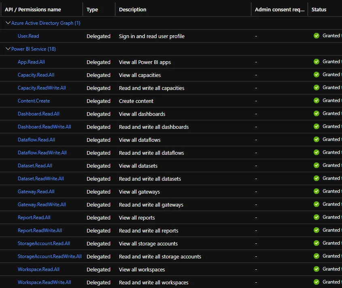Open the Workspace.ReadWrite.All permission link
The height and width of the screenshot is (288, 342).
[44, 282]
